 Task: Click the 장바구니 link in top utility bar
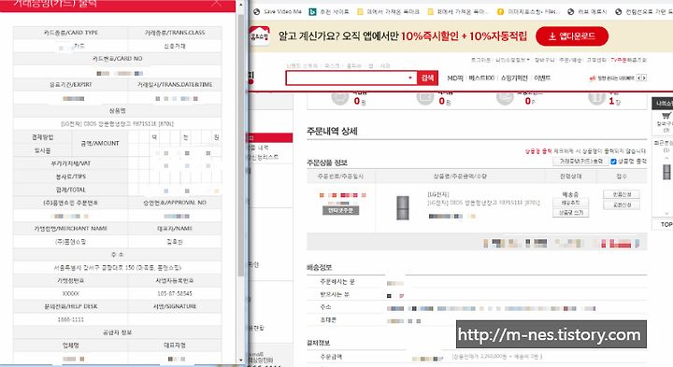coord(544,60)
